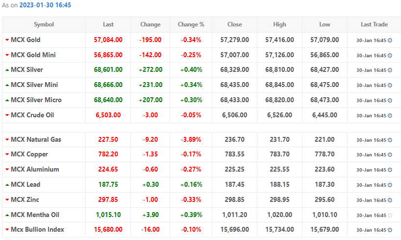
Task: Click the clock icon in MCX Gold row
Action: [x=390, y=40]
